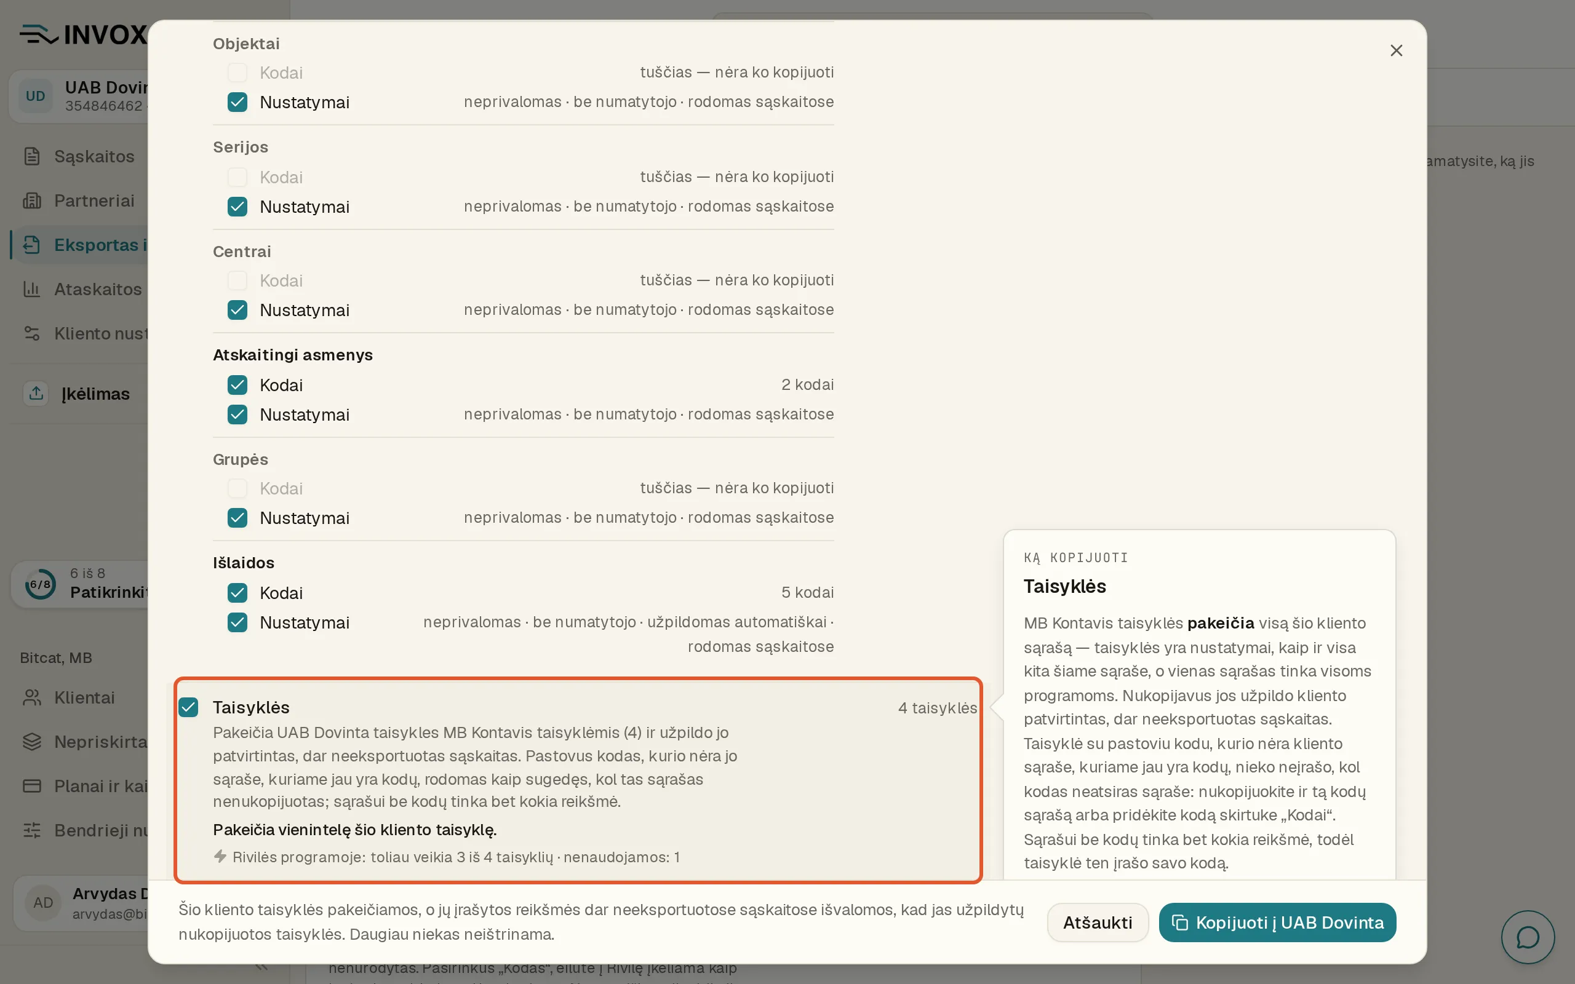Close the copy settings dialog

tap(1396, 51)
